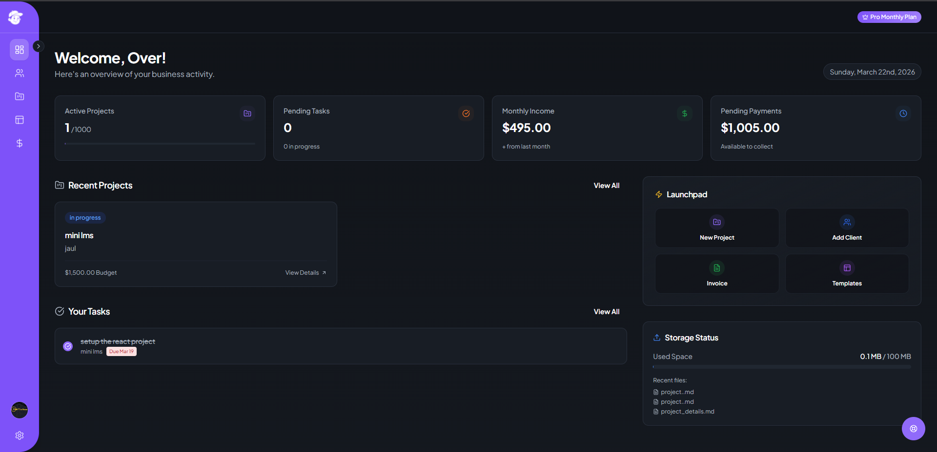The image size is (937, 452).
Task: Click the Pro Monthly Plan badge
Action: tap(889, 17)
